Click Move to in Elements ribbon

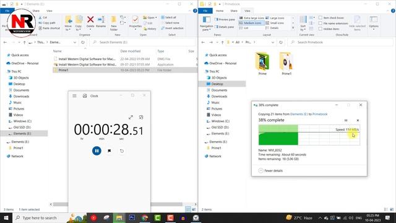point(68,23)
